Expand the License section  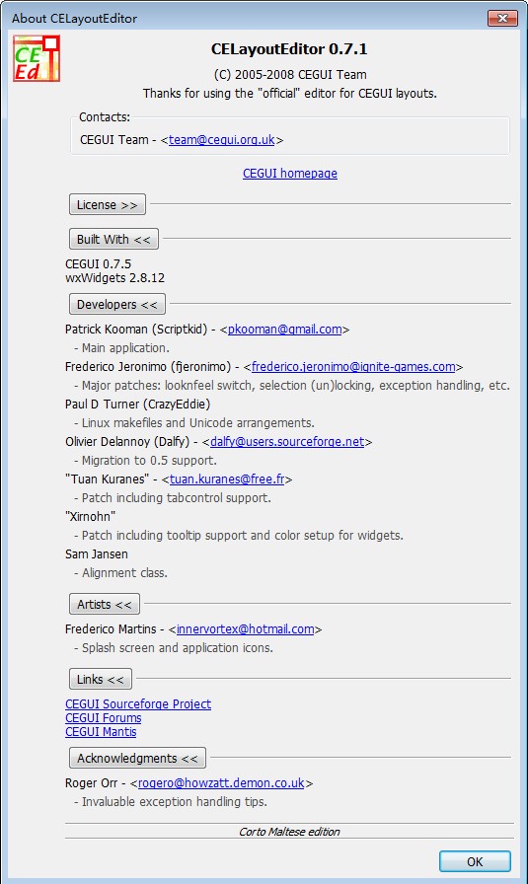(x=108, y=204)
